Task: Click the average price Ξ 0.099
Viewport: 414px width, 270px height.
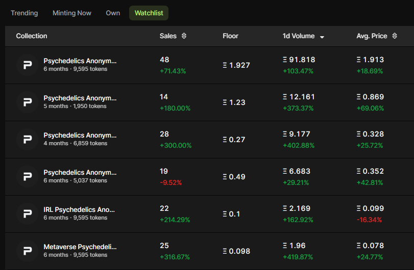Action: (x=370, y=208)
